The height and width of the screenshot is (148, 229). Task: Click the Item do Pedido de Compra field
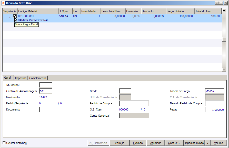point(215,103)
